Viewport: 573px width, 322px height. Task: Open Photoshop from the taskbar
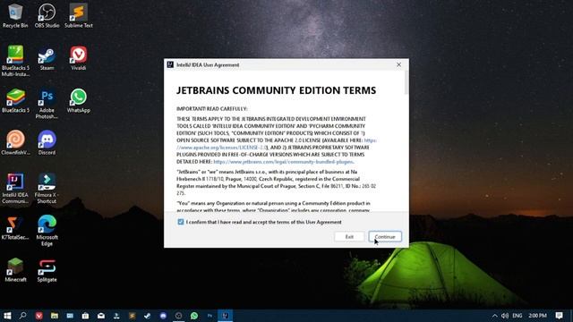click(x=210, y=316)
